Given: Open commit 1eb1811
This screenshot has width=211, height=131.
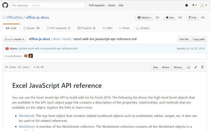Looking at the screenshot, I should (x=181, y=49).
